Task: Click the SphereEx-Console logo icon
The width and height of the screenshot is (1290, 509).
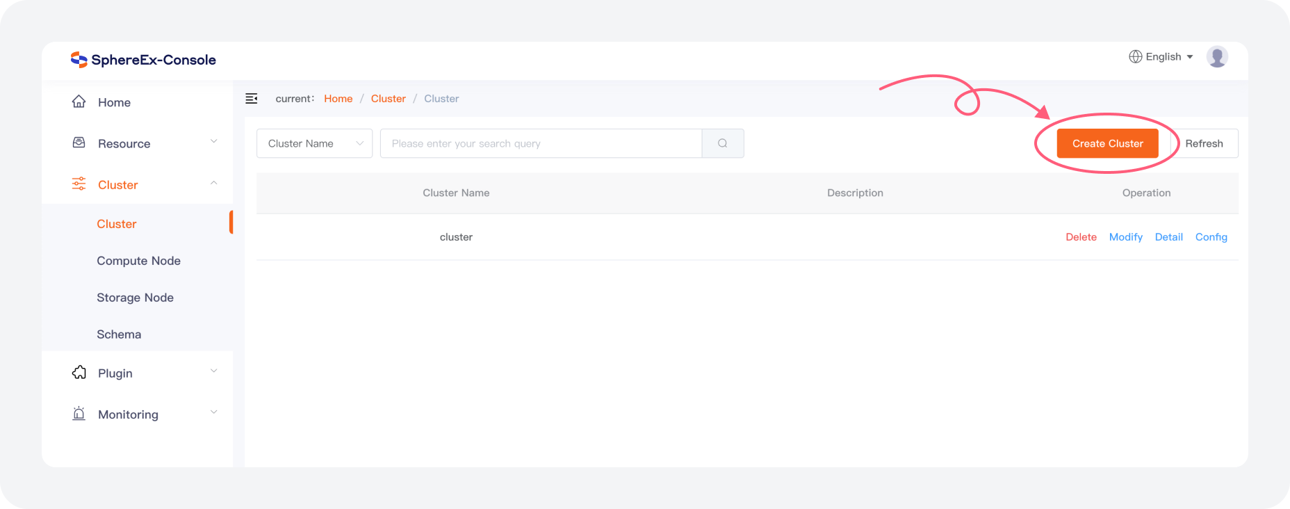Action: 79,60
